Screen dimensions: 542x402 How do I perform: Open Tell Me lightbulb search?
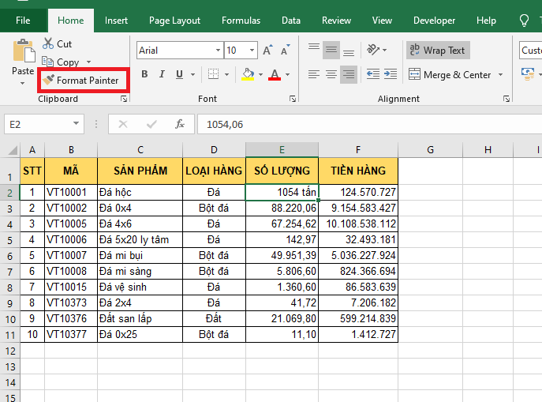[524, 21]
